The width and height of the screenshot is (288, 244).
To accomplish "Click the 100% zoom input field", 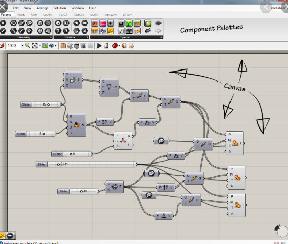I will click(x=14, y=45).
